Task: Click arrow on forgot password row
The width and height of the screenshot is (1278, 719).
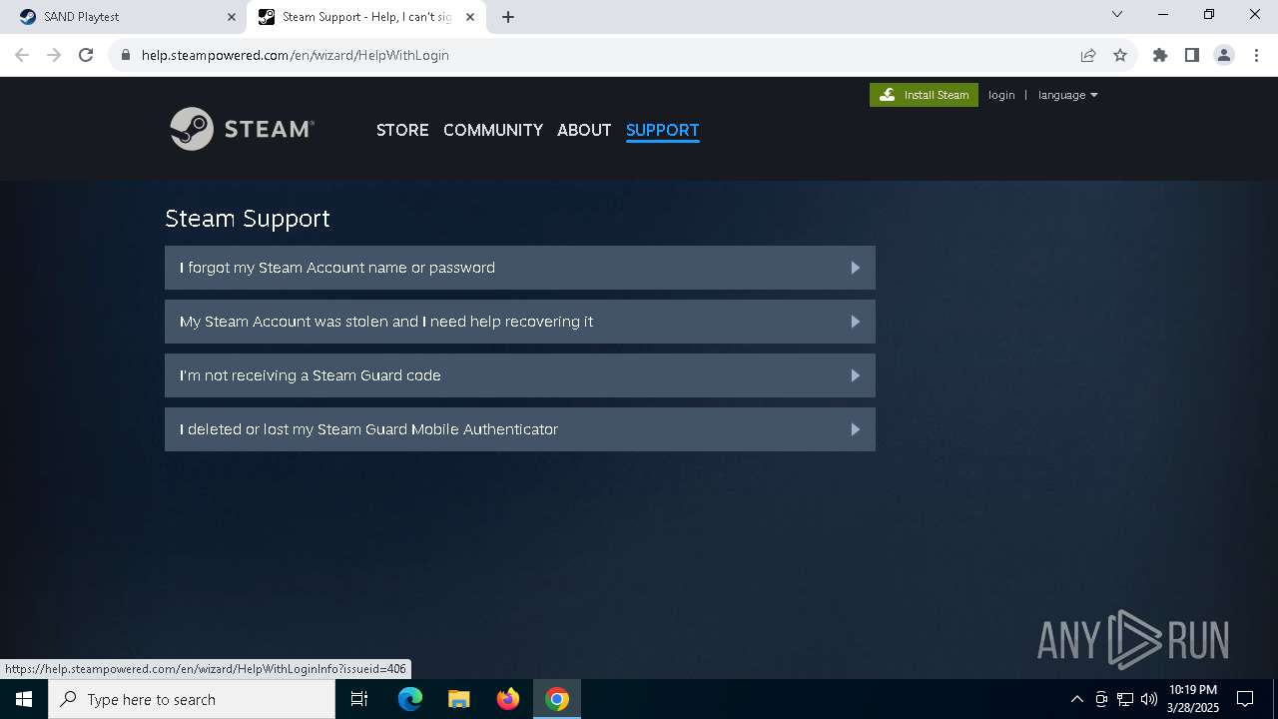Action: 855,268
